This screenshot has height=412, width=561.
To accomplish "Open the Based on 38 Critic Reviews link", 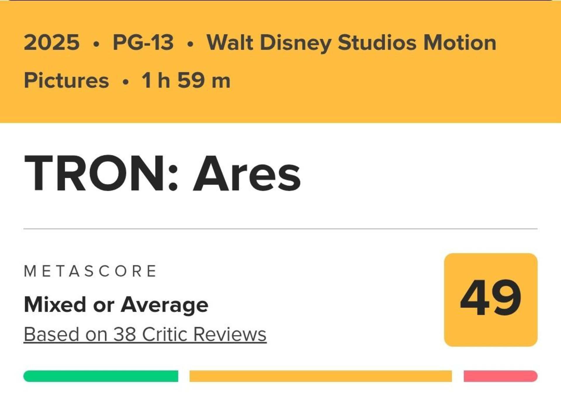I will [x=145, y=334].
